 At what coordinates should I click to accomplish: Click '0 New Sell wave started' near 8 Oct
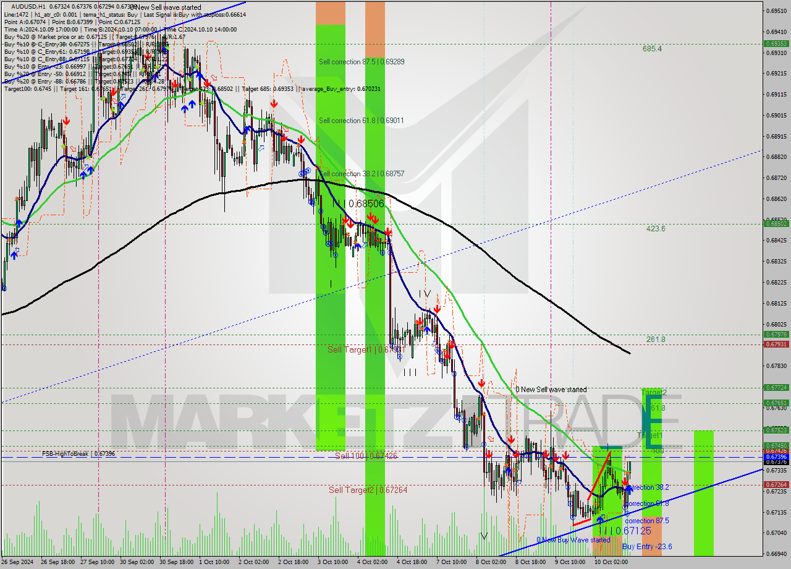pos(551,390)
